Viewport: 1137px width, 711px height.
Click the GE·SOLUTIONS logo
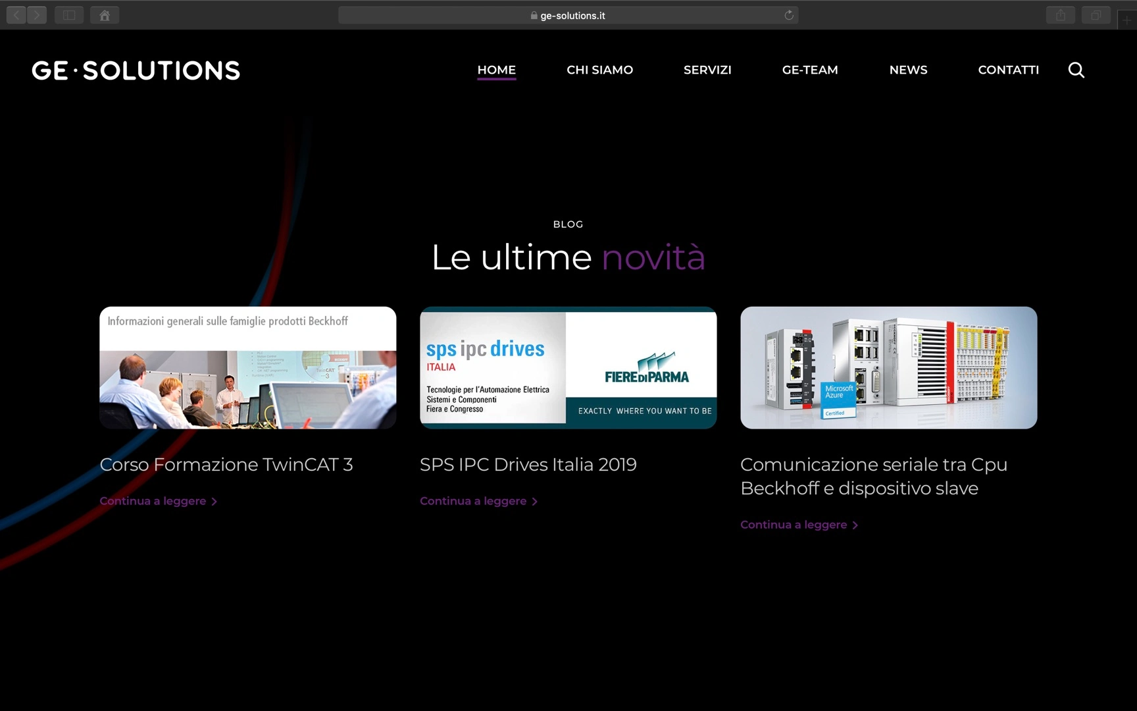click(x=136, y=70)
